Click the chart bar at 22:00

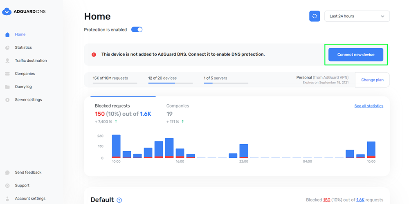[x=244, y=151]
